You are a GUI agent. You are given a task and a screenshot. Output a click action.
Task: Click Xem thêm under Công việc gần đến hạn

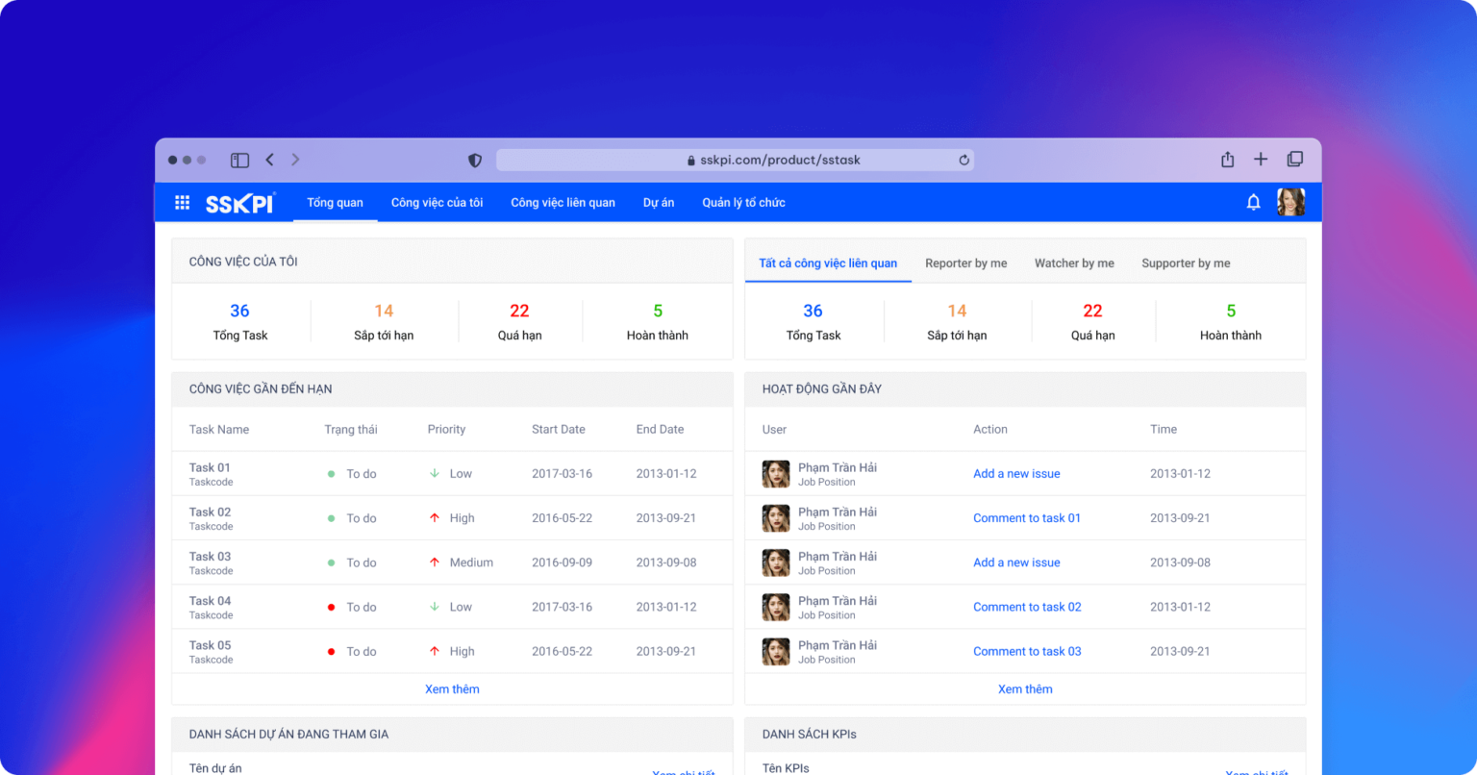[x=452, y=688]
